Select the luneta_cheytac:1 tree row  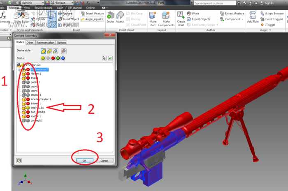click(41, 99)
